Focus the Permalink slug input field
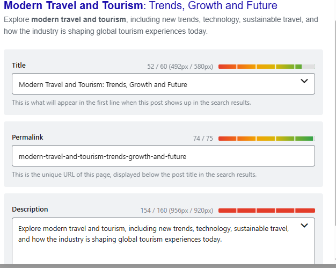This screenshot has height=268, width=336. (163, 156)
